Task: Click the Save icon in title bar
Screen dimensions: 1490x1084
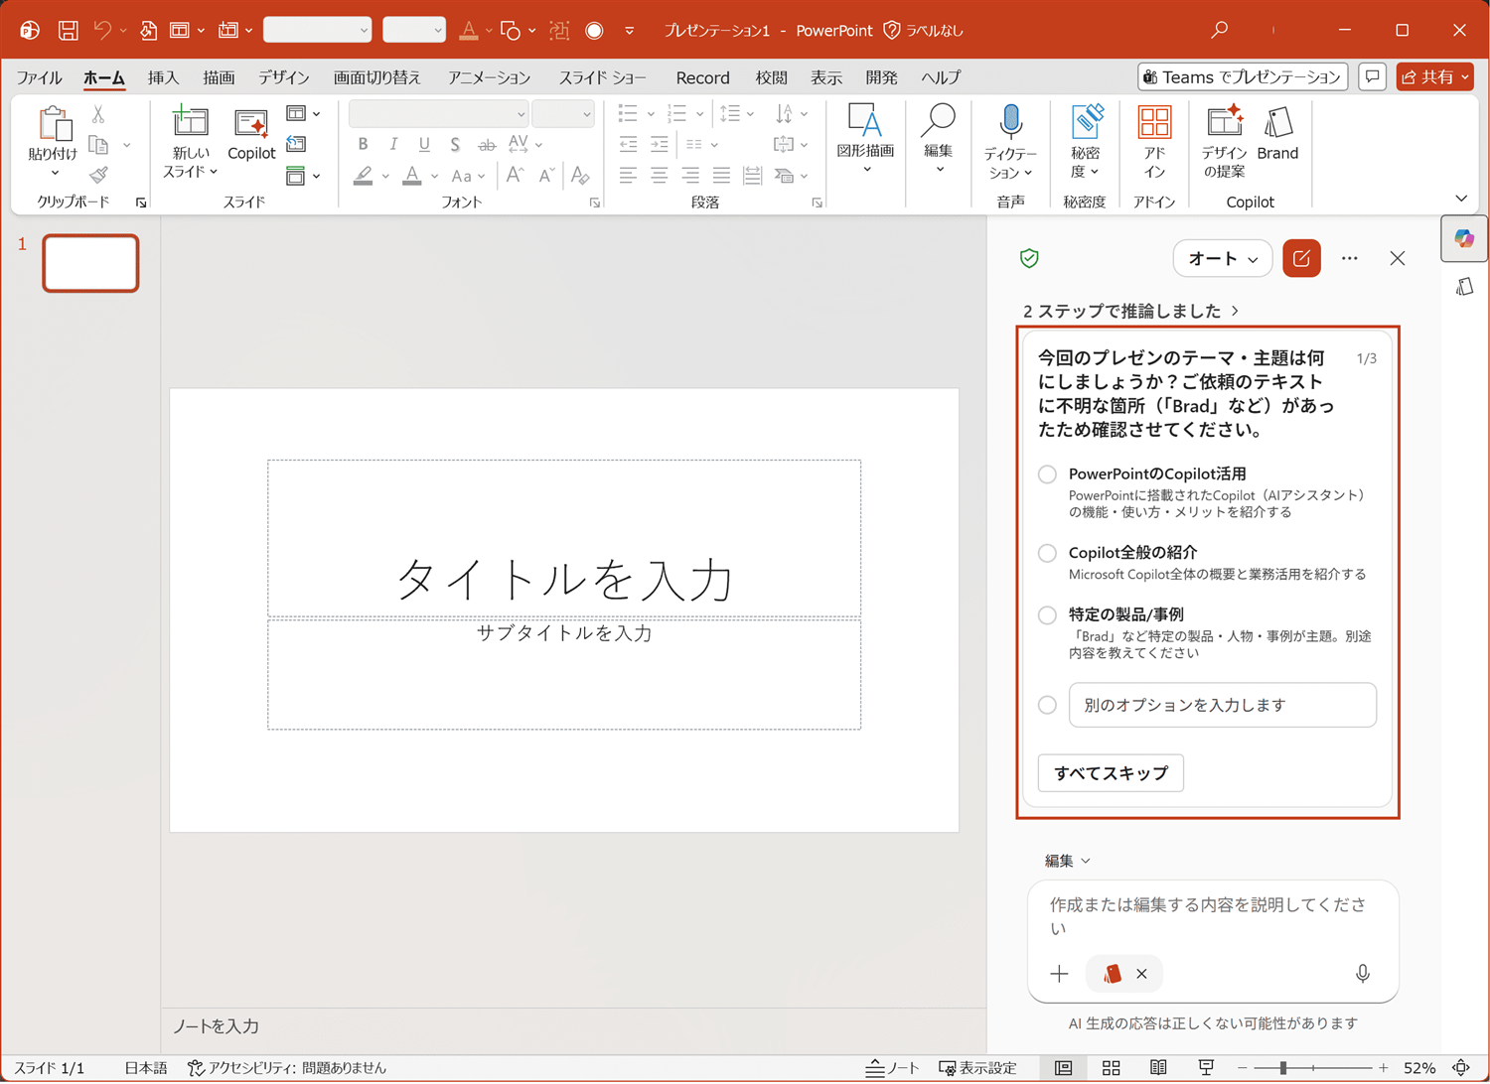Action: [x=68, y=31]
